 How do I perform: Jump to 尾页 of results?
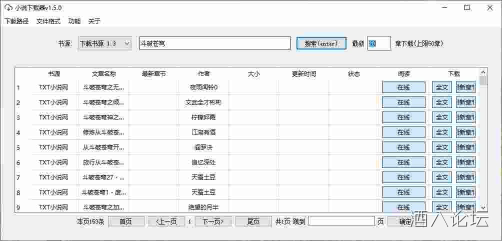click(x=253, y=221)
